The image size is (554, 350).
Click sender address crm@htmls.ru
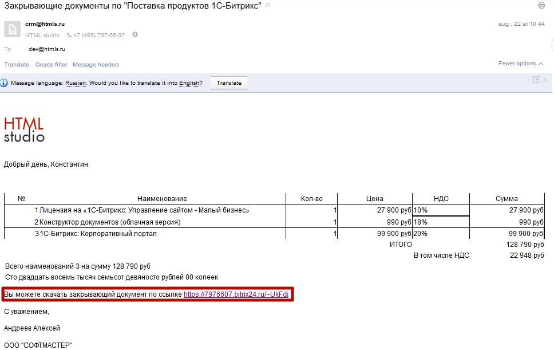[45, 24]
